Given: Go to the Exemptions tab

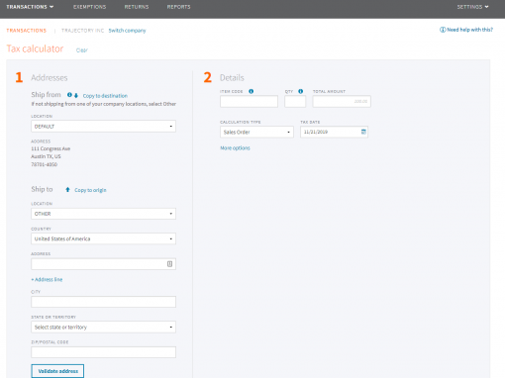Looking at the screenshot, I should (89, 7).
